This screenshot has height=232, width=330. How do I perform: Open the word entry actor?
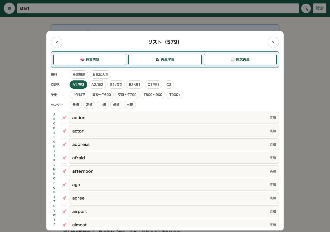click(174, 131)
